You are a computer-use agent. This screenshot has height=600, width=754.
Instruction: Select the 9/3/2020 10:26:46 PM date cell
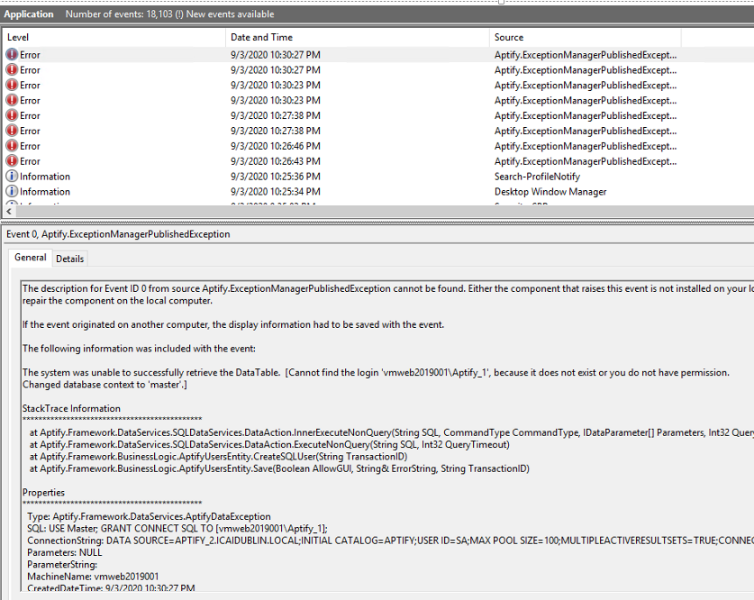pyautogui.click(x=276, y=146)
